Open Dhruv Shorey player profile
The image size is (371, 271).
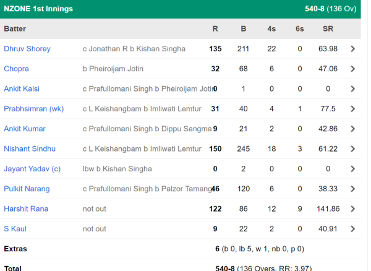click(27, 49)
